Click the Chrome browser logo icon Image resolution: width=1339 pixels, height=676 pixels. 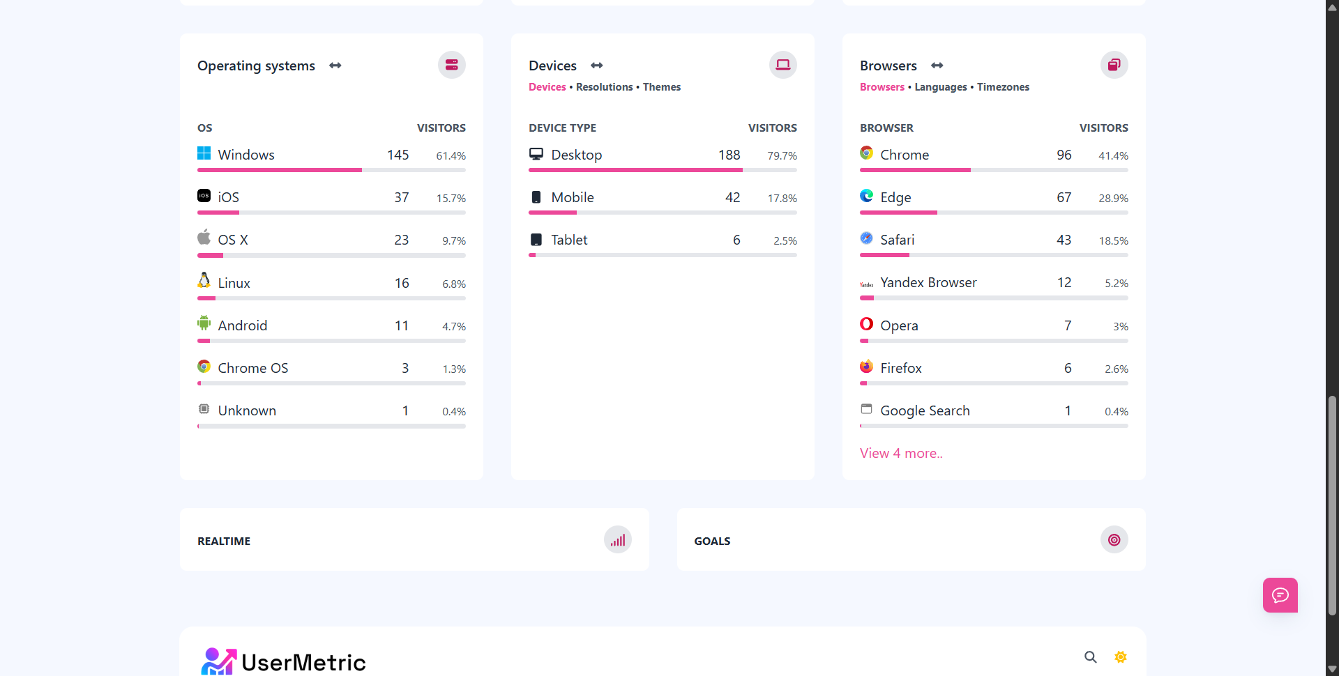[x=866, y=153]
